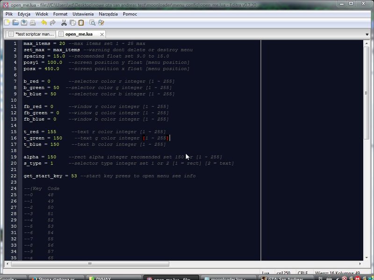
Task: Open the tab list dropdown arrow
Action: click(367, 34)
